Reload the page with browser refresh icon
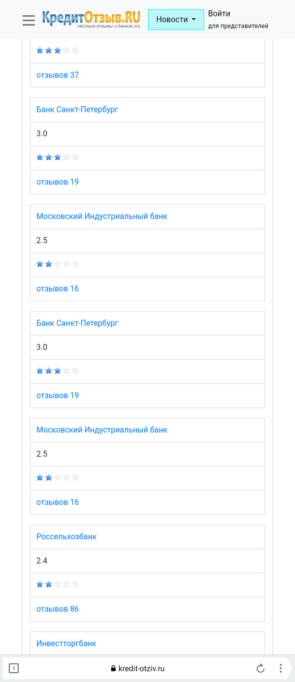Image resolution: width=295 pixels, height=682 pixels. (260, 668)
